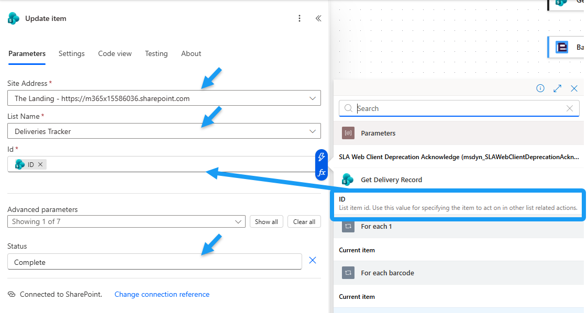
Task: Click the SharePoint icon beside Update item title
Action: (x=14, y=18)
